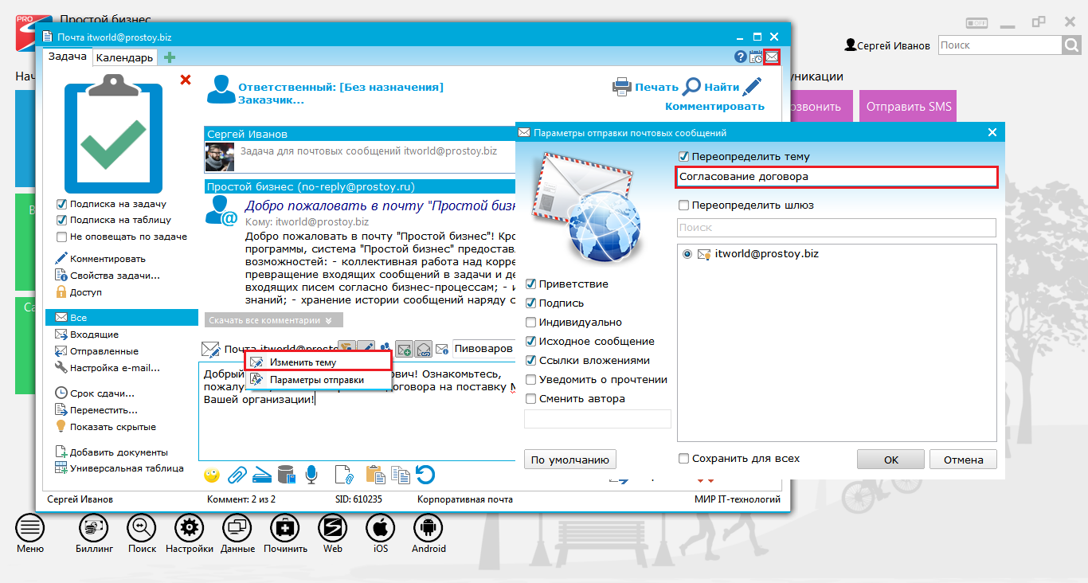Open Меню round icon at bottom
The height and width of the screenshot is (583, 1088).
tap(30, 527)
